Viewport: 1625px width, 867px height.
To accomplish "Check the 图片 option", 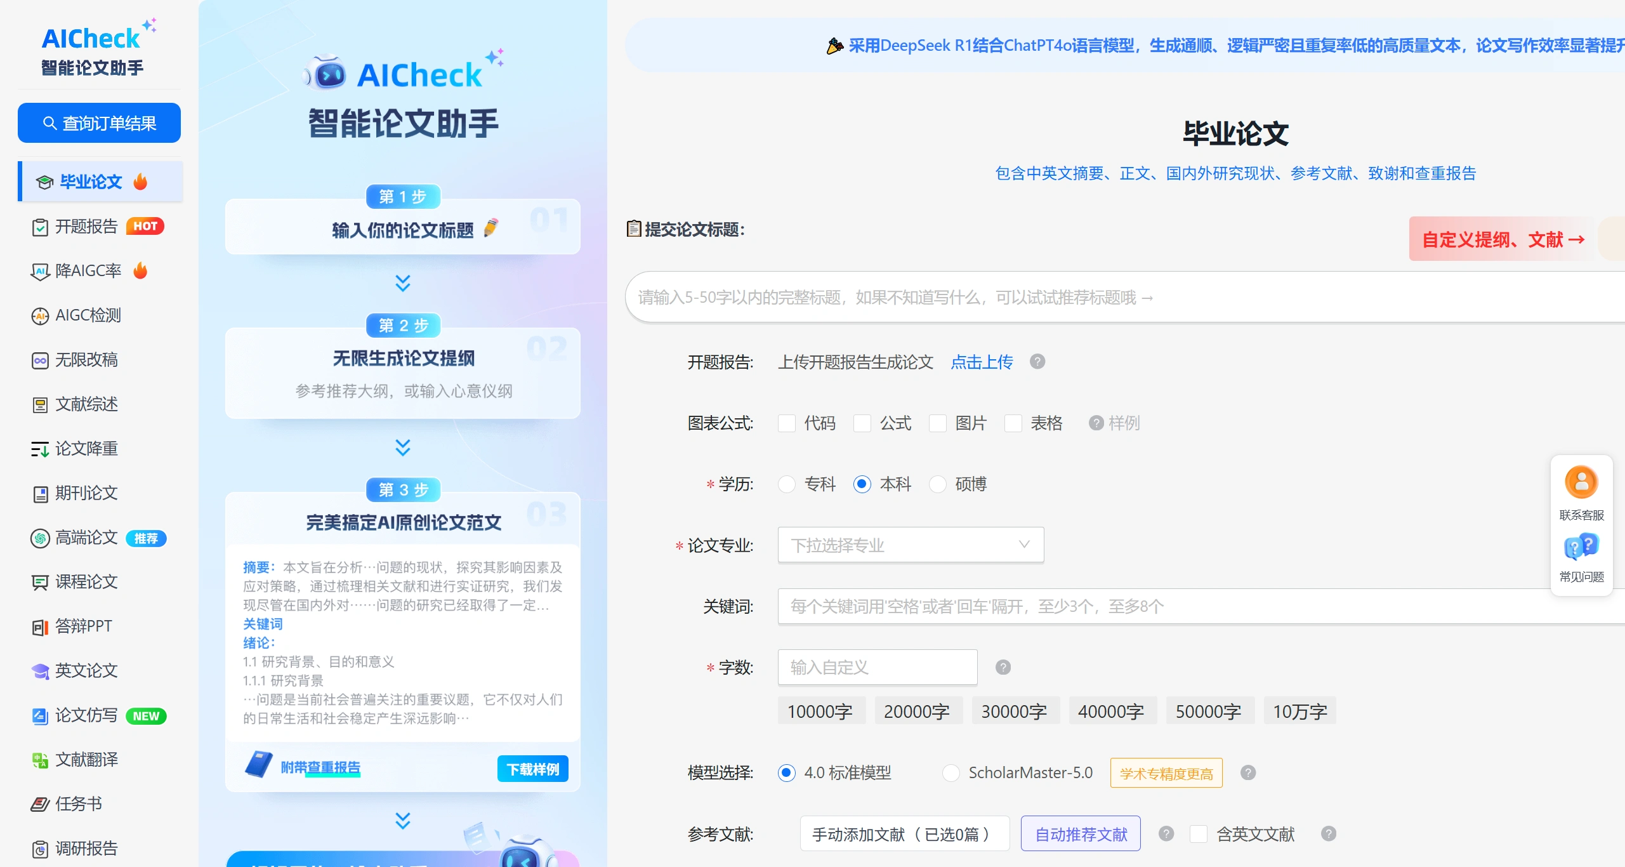I will click(x=938, y=423).
